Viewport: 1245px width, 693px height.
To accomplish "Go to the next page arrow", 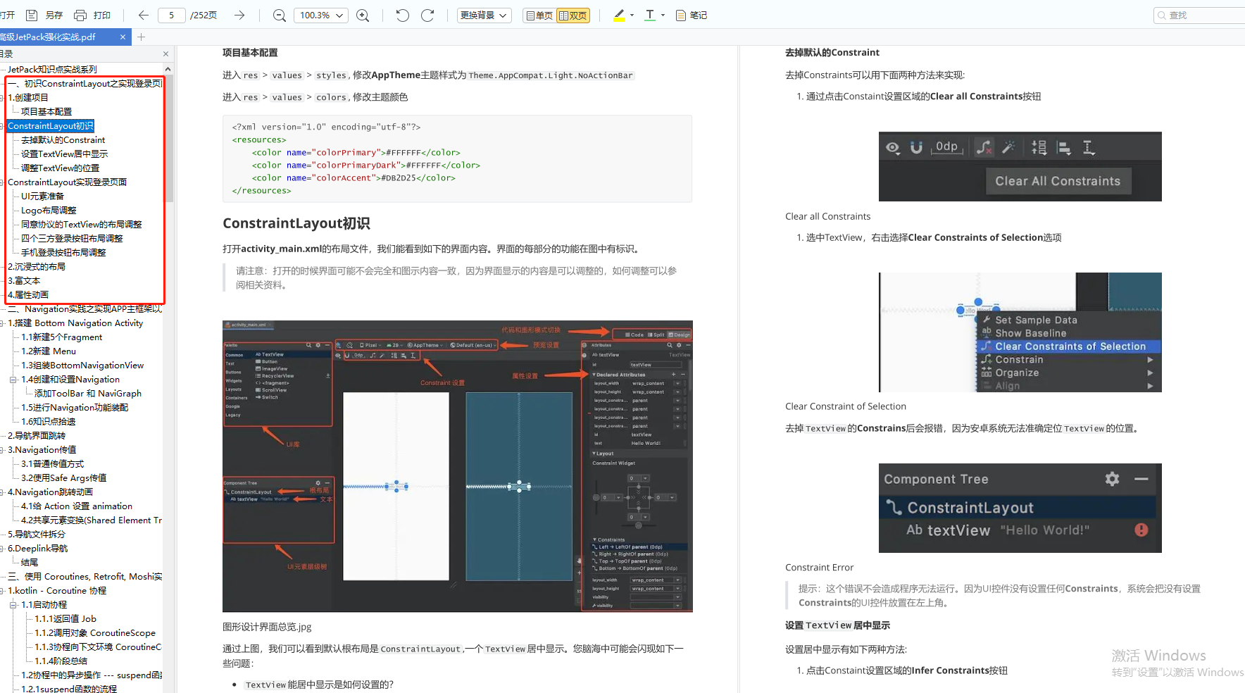I will pos(239,15).
